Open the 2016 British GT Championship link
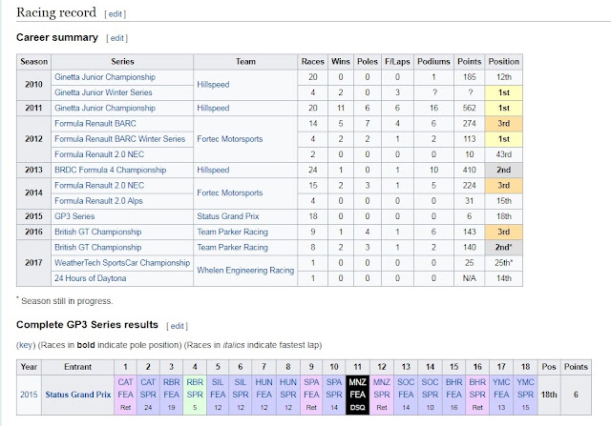This screenshot has width=611, height=426. pos(97,232)
